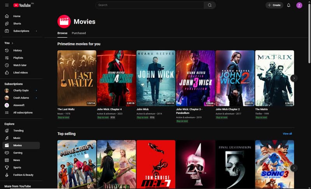Open the purple Z account avatar
This screenshot has height=189, width=311.
[x=299, y=5]
